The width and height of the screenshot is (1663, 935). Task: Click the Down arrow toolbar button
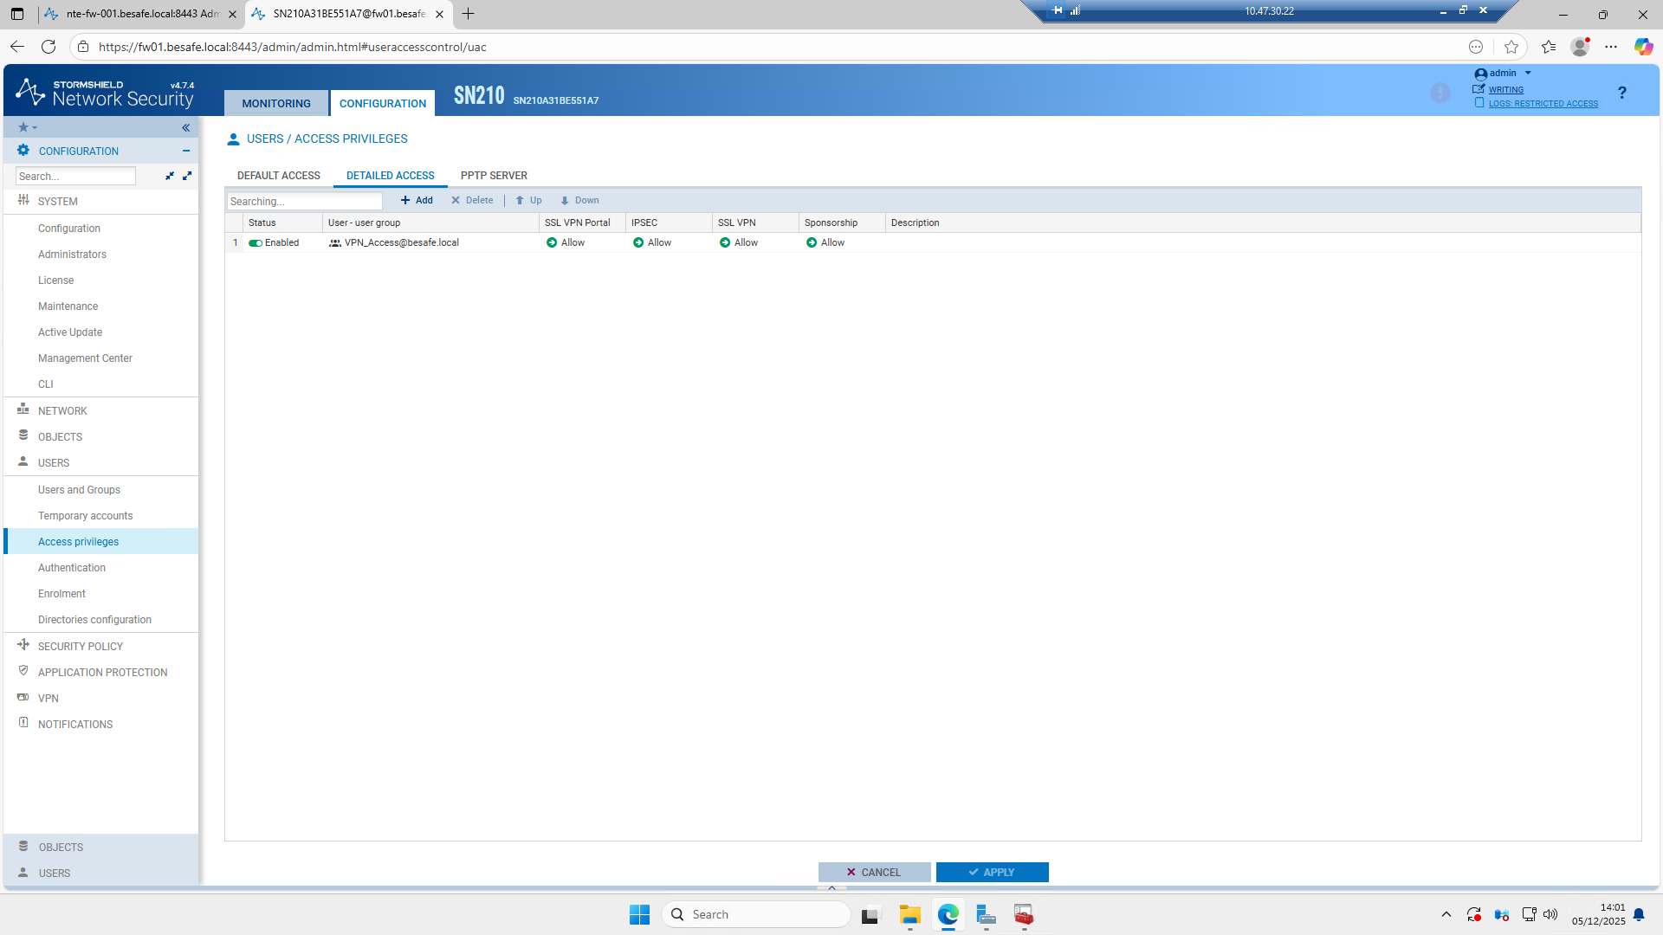pyautogui.click(x=579, y=200)
